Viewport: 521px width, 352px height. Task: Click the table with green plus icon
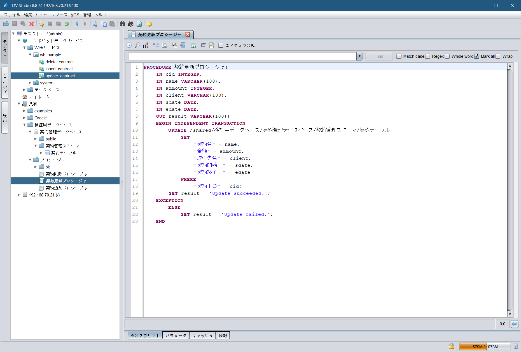[193, 45]
